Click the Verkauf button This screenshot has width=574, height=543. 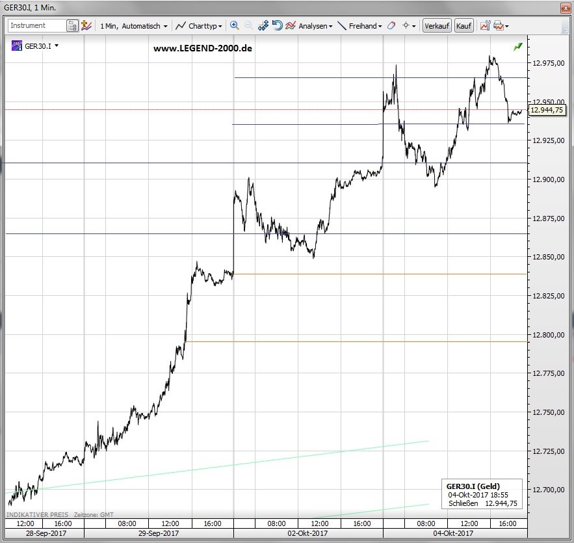pyautogui.click(x=437, y=26)
